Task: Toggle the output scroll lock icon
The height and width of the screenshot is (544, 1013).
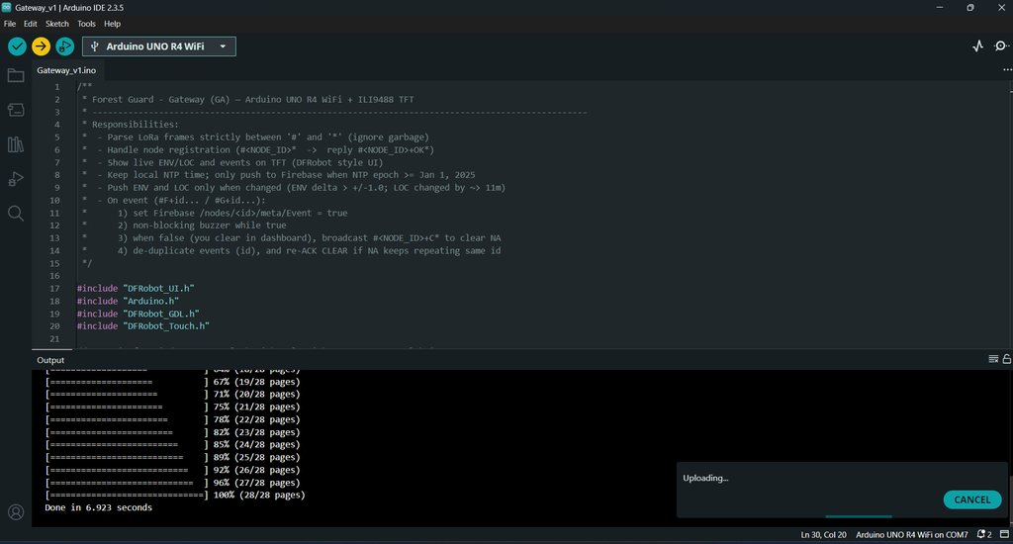Action: [1006, 359]
